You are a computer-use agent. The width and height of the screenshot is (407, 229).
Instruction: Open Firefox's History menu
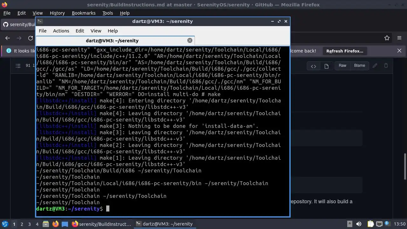tap(57, 13)
